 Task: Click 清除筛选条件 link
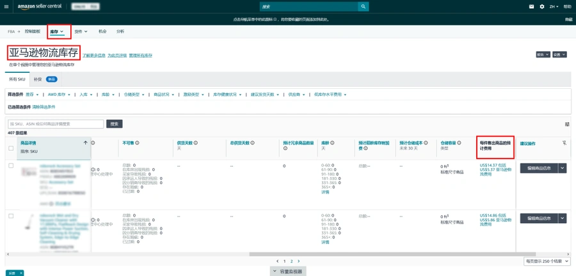(x=44, y=107)
